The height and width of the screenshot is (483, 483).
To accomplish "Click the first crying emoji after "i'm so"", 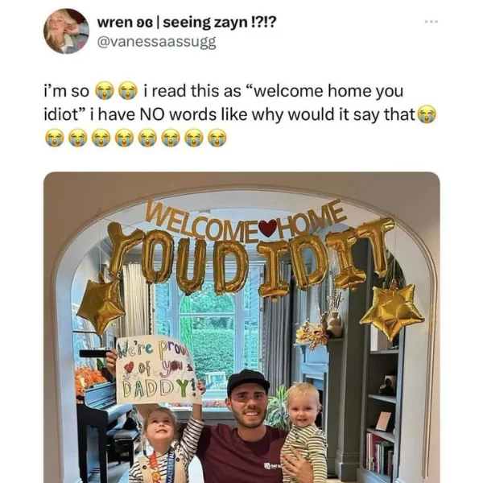I will point(104,91).
